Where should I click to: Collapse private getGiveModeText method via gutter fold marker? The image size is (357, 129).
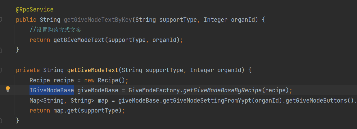[x=1, y=70]
